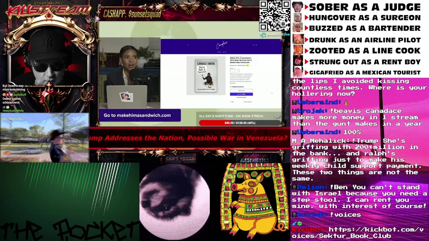Open View full details link
Screen dimensions: 429x241
coord(248,102)
